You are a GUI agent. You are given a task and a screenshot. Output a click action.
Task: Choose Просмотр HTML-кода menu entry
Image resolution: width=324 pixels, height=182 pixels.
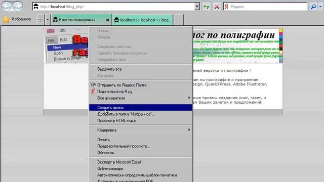point(141,121)
